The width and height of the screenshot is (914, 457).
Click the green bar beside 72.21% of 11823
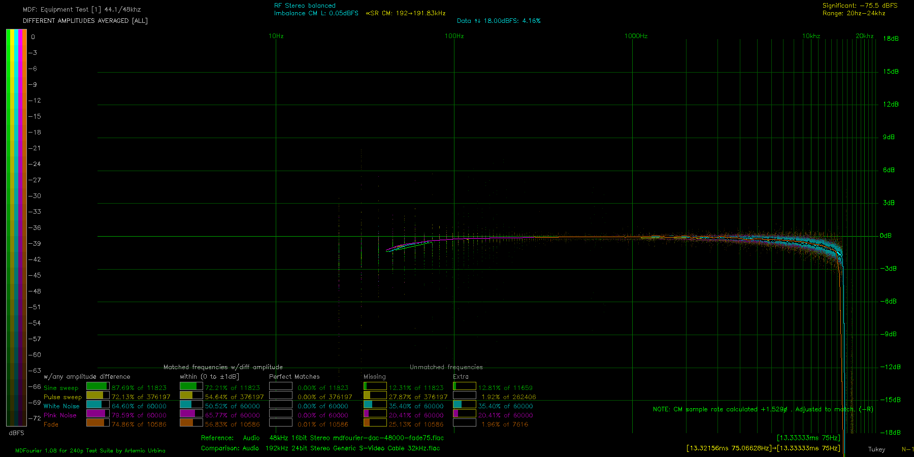coord(191,386)
